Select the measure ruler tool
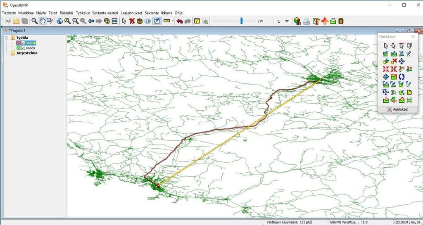This screenshot has width=423, height=225. pos(167,21)
